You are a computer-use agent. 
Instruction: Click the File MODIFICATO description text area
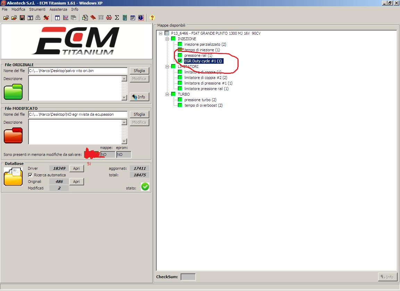pyautogui.click(x=75, y=132)
